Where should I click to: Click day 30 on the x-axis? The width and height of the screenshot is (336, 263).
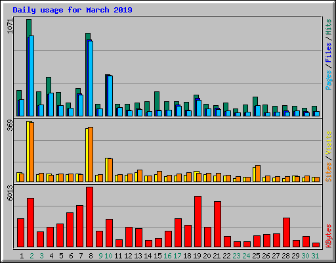click(x=305, y=256)
